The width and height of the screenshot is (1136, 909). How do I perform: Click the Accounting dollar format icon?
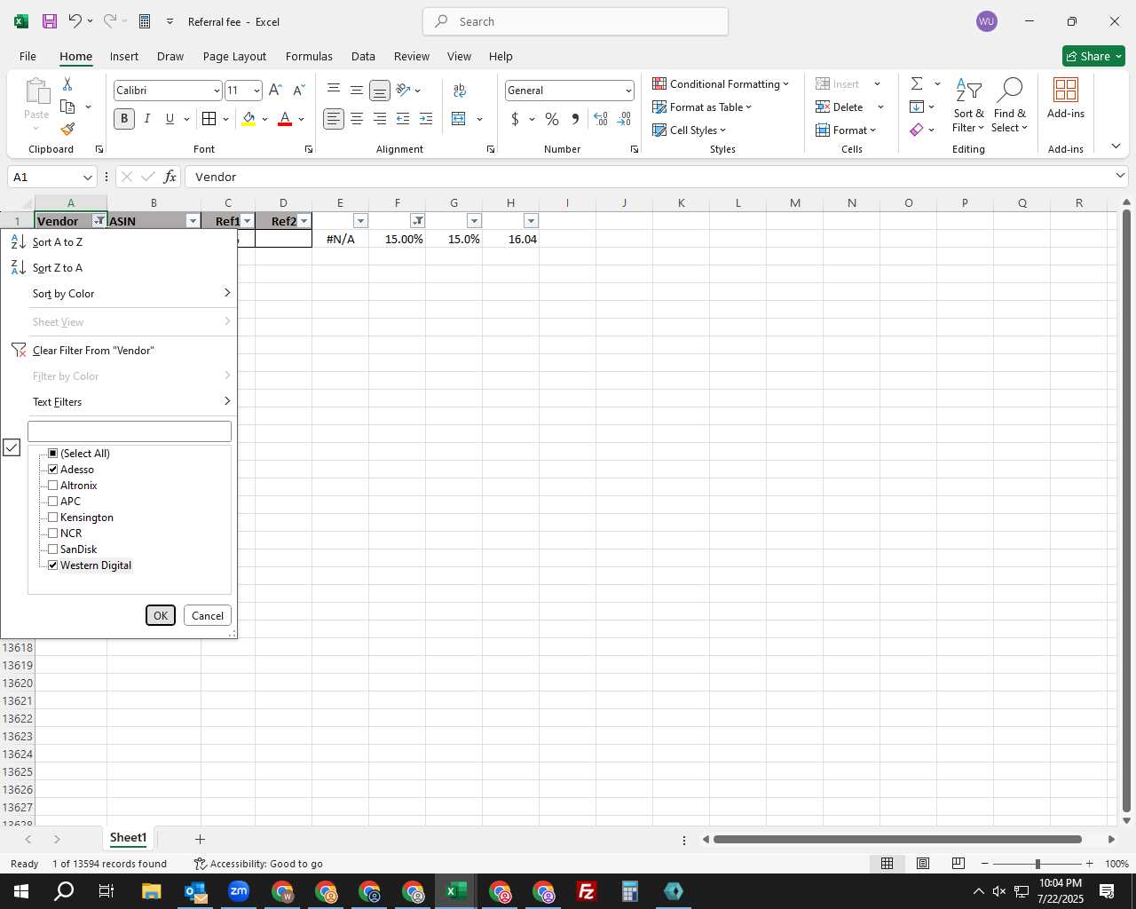click(x=515, y=118)
